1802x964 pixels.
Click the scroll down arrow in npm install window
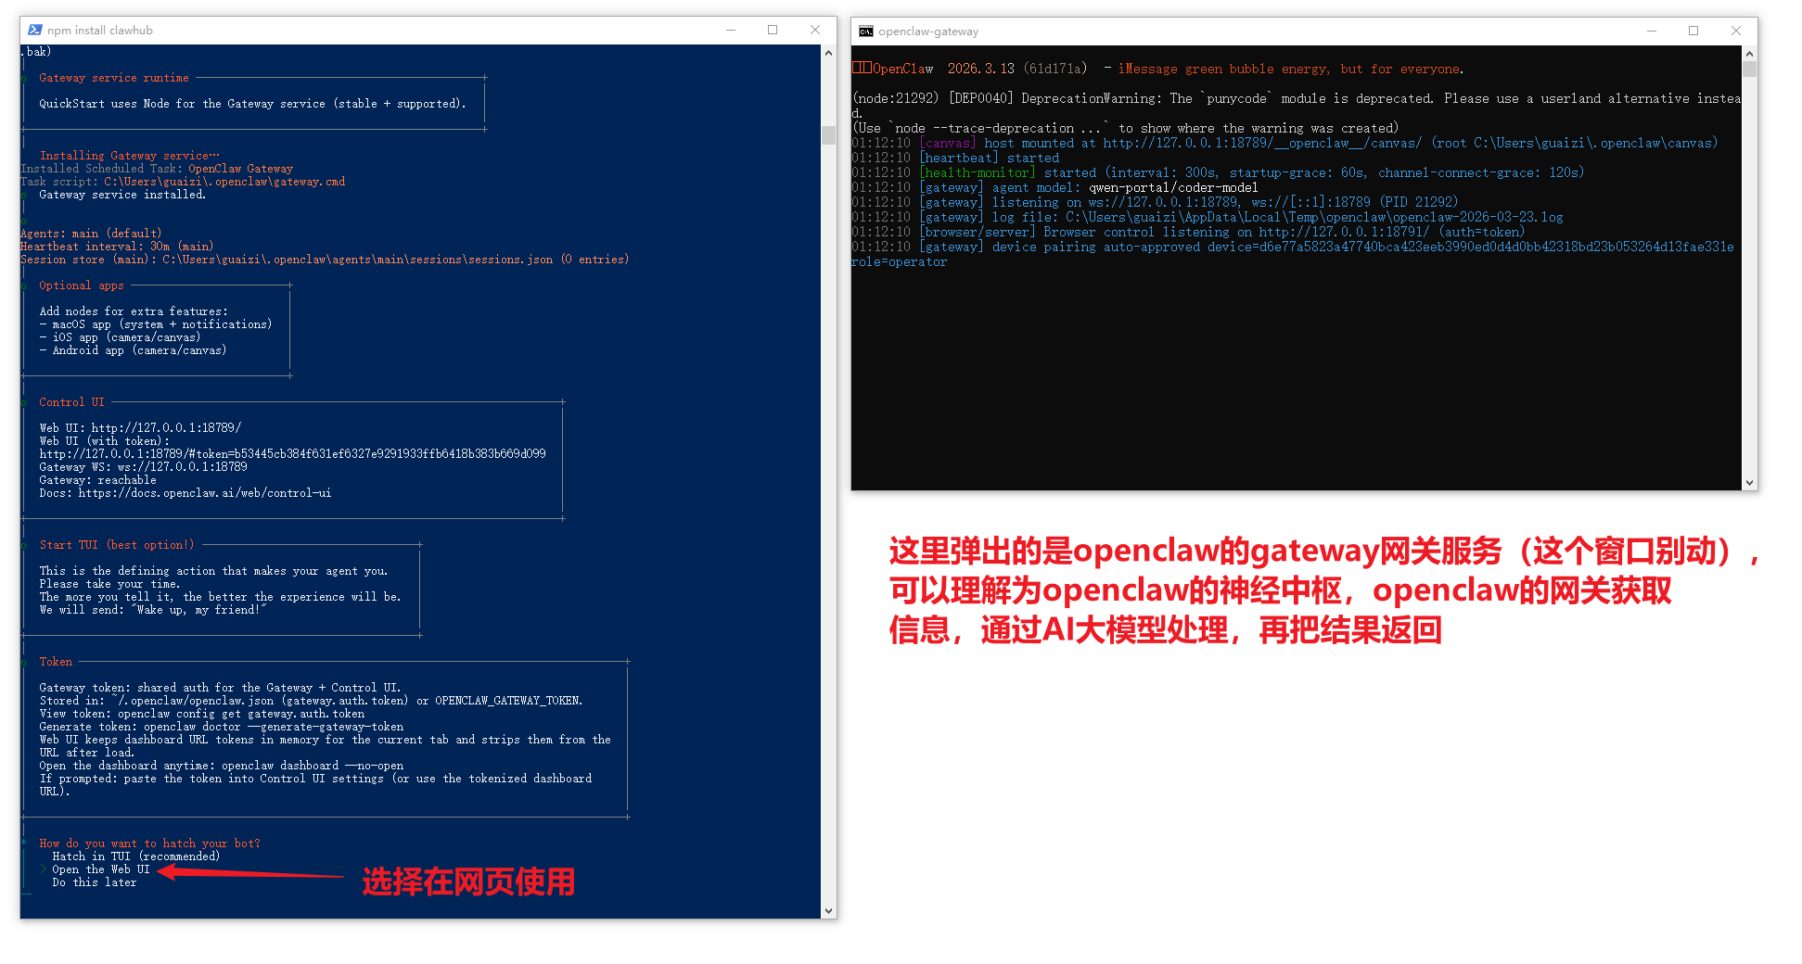tap(829, 911)
